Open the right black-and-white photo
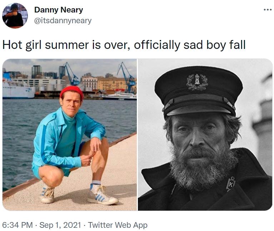 click(x=205, y=135)
